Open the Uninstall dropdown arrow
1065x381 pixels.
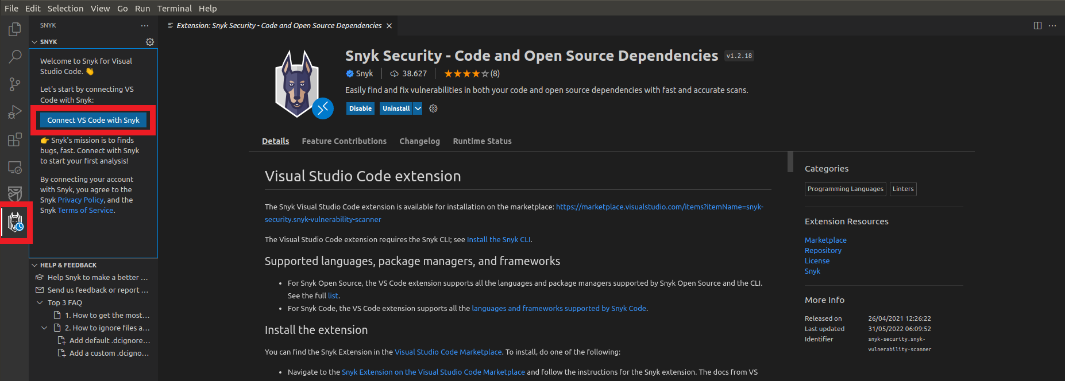click(418, 108)
